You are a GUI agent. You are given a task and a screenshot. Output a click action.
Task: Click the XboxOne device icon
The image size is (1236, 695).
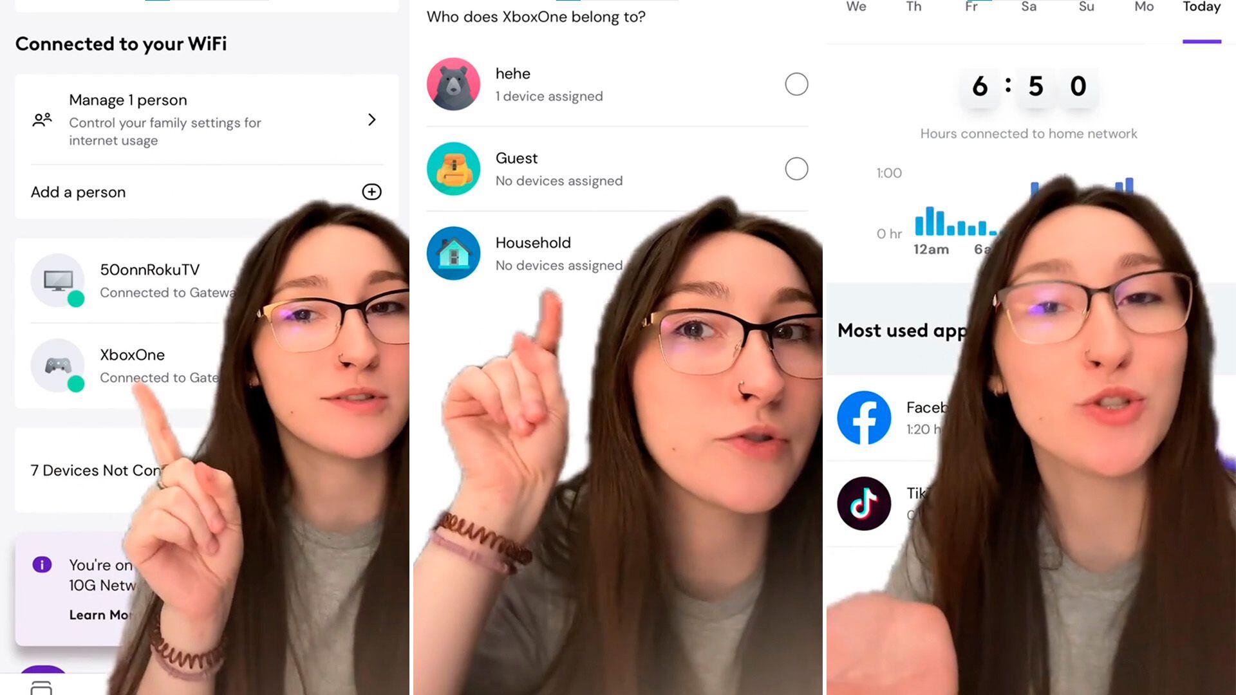tap(57, 365)
